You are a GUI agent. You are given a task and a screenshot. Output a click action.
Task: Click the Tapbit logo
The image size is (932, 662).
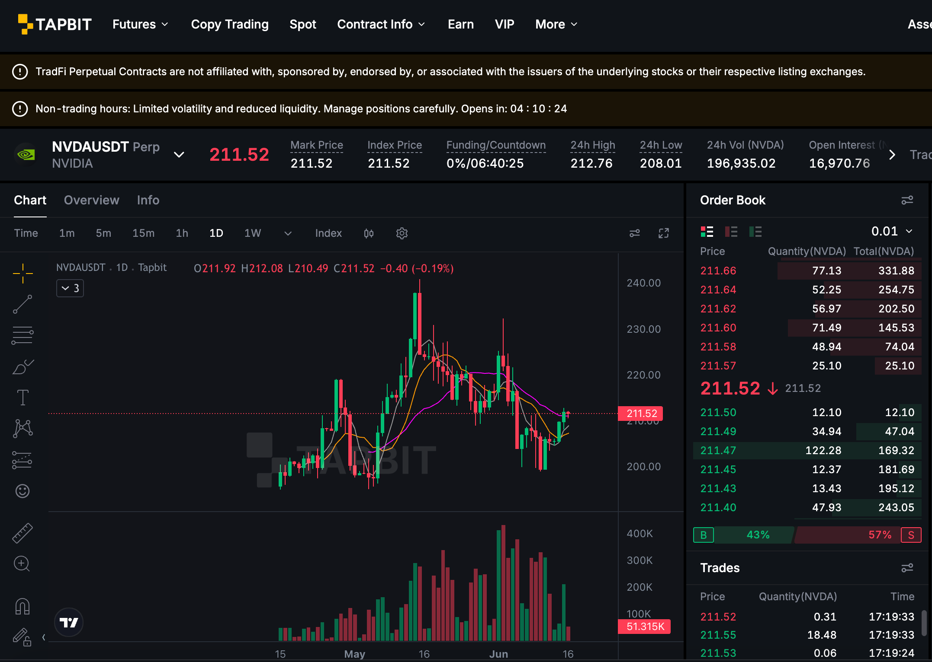click(55, 24)
